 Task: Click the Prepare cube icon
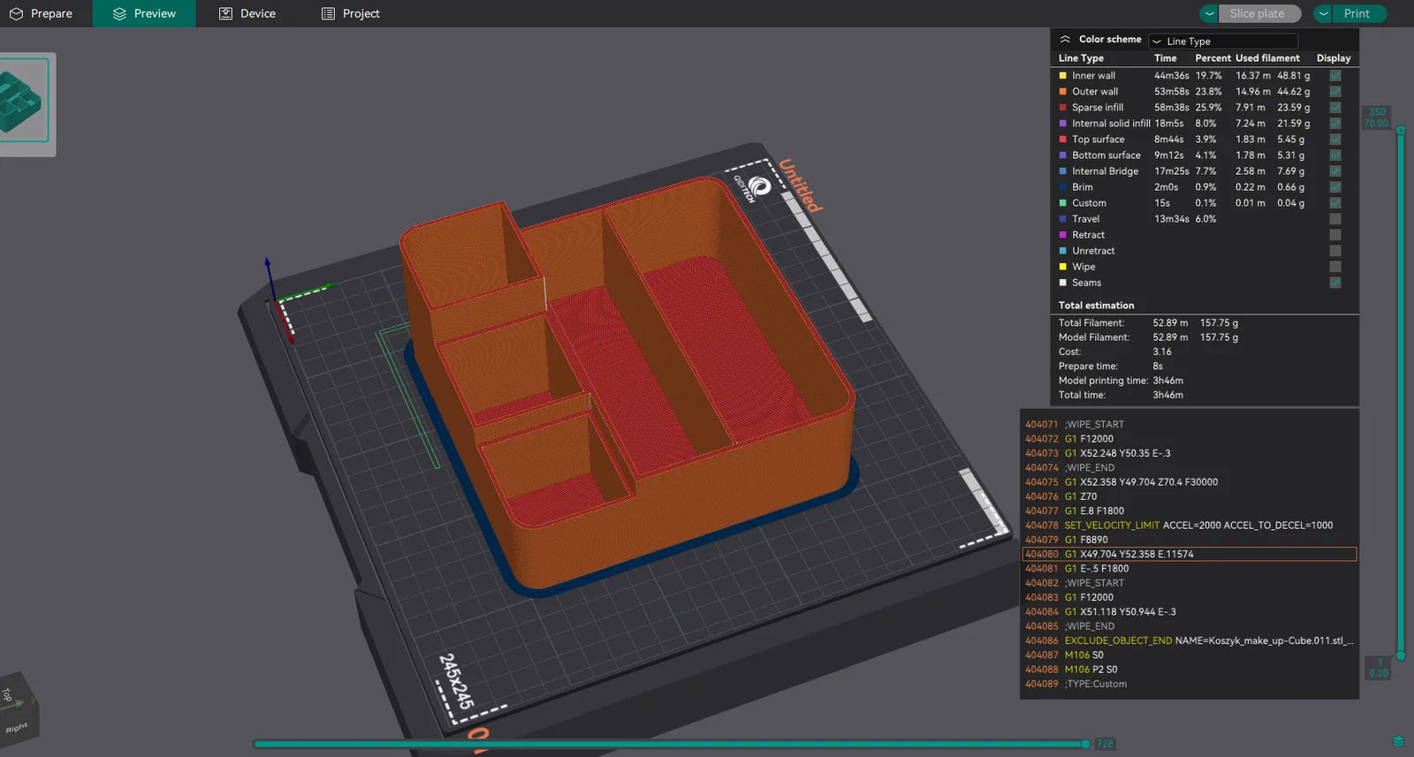coord(16,13)
